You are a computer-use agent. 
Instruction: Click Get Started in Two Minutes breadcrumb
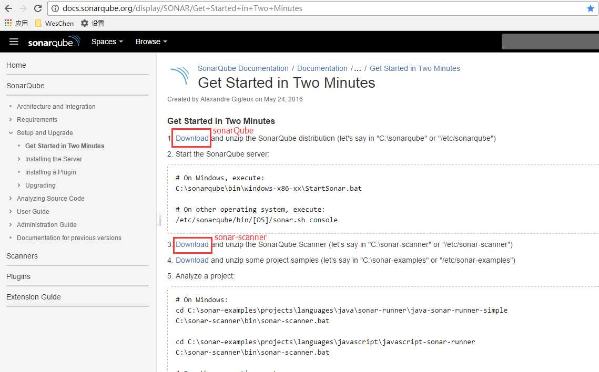415,68
